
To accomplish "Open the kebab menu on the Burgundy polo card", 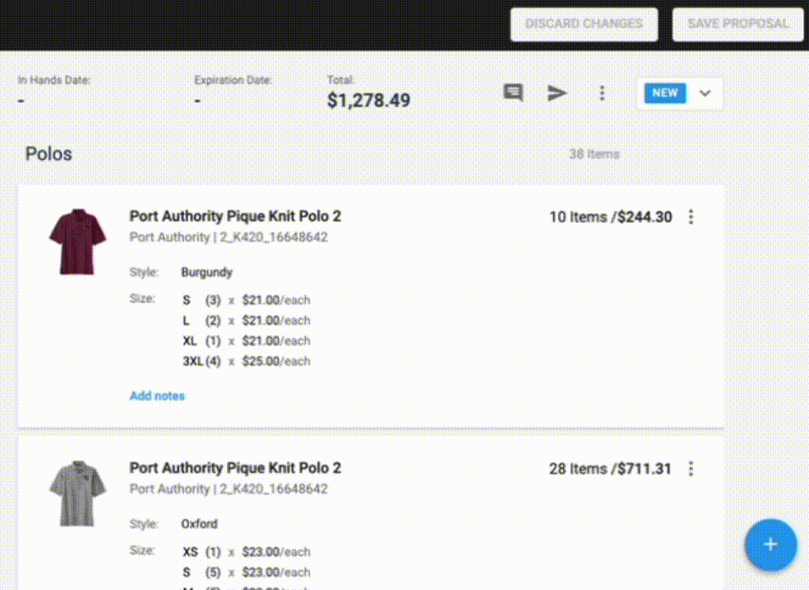I will 691,217.
